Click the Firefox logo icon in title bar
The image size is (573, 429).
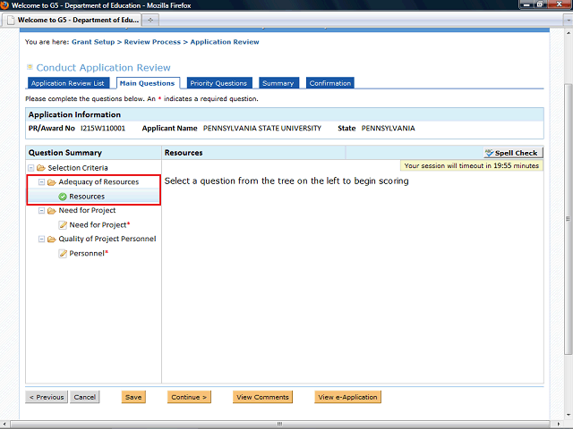click(x=4, y=5)
